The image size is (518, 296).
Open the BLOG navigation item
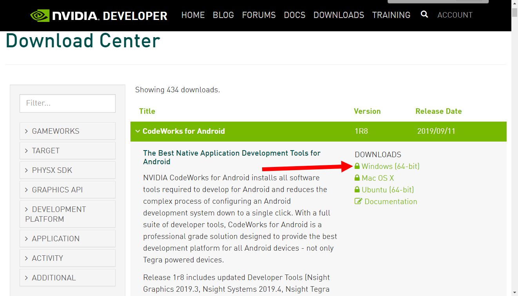click(223, 15)
